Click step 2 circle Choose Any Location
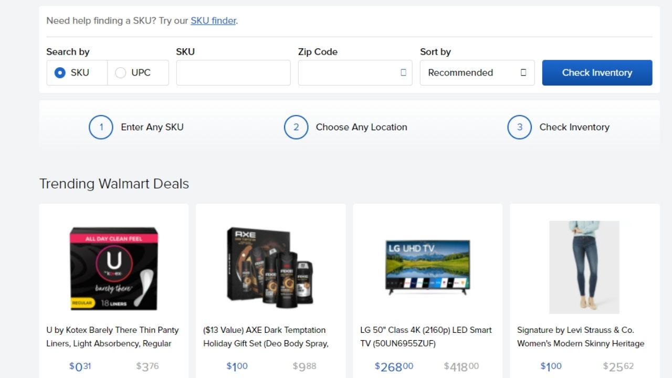This screenshot has width=672, height=378. 296,127
